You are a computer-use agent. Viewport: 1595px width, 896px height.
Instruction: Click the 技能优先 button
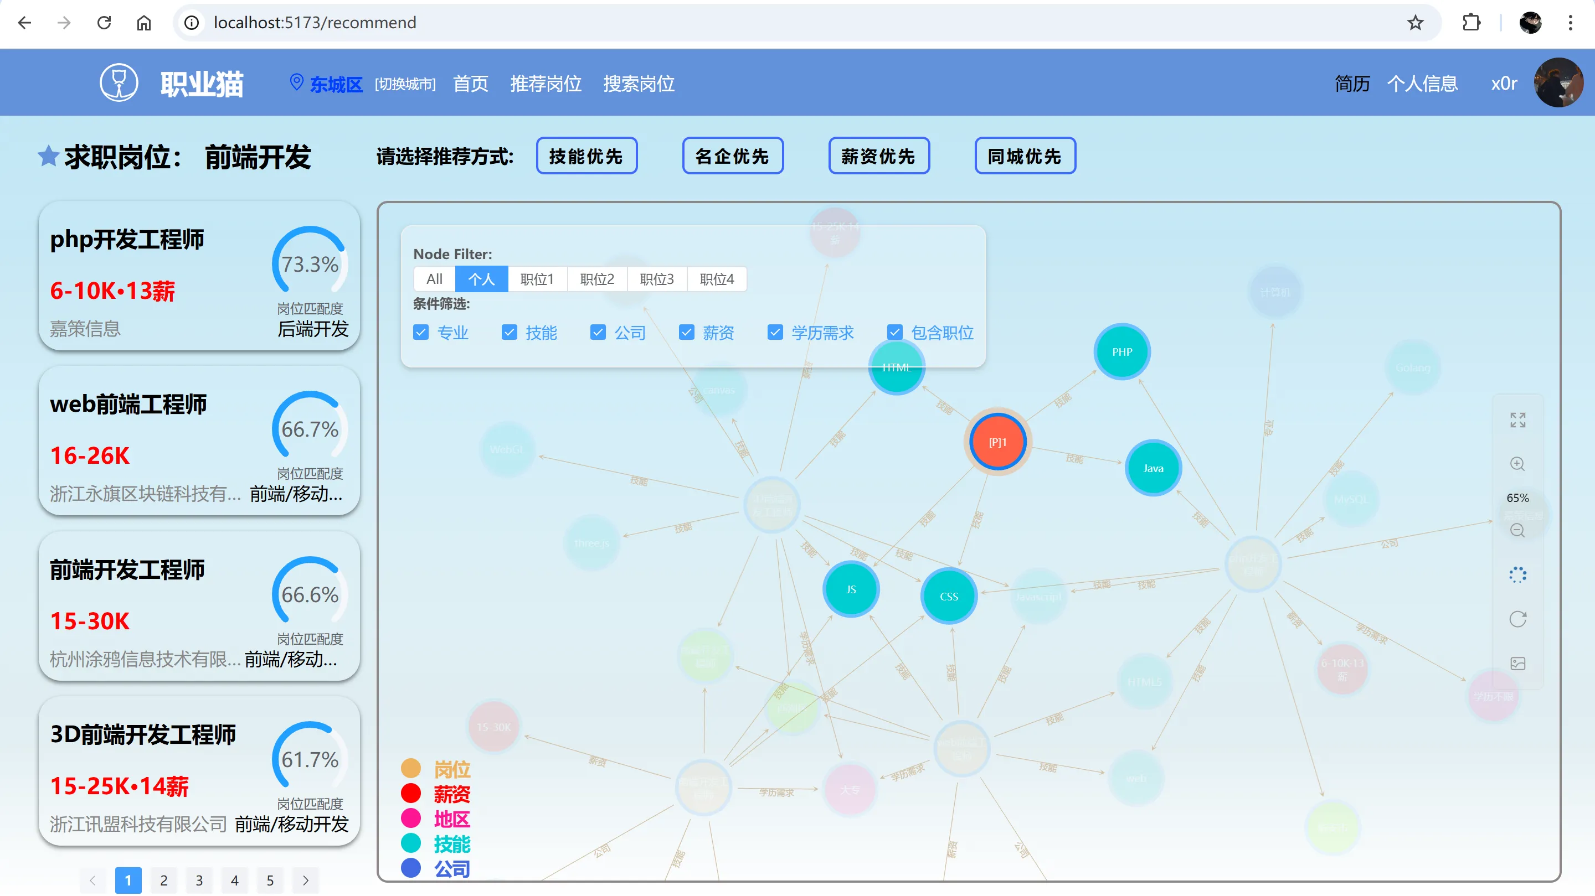click(x=586, y=156)
